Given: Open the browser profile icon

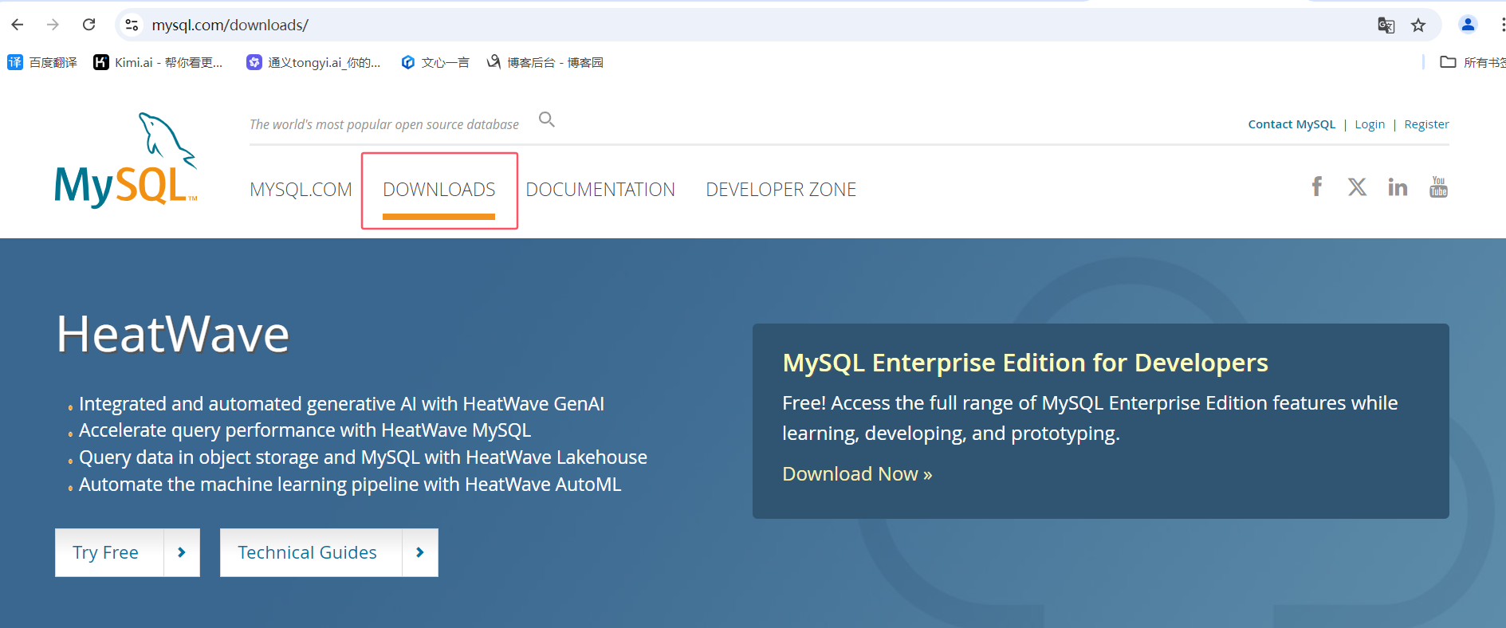Looking at the screenshot, I should tap(1468, 25).
